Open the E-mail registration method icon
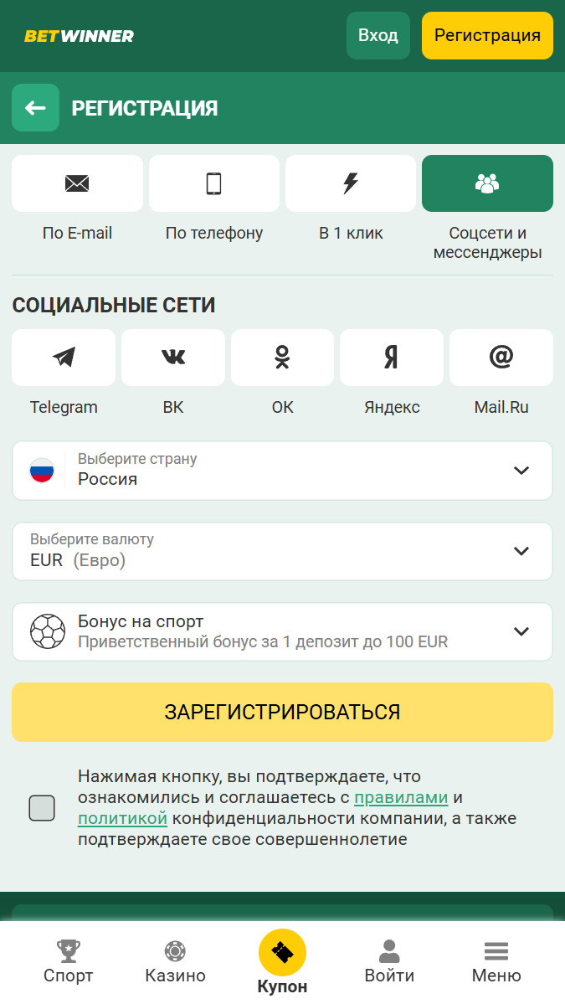565x1004 pixels. (x=77, y=183)
